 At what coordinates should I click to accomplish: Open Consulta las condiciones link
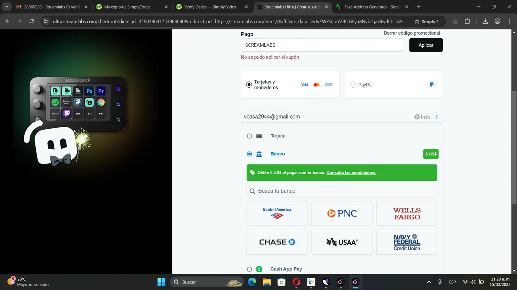[351, 172]
